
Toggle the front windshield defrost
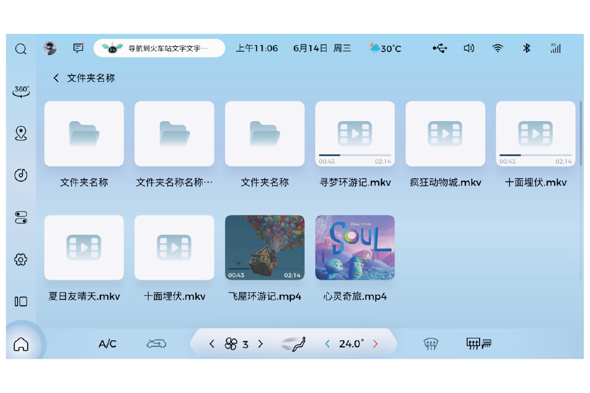click(x=431, y=344)
